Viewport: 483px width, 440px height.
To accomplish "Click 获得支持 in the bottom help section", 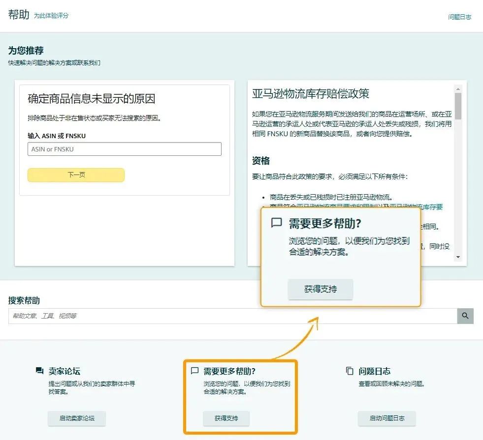I will point(226,419).
